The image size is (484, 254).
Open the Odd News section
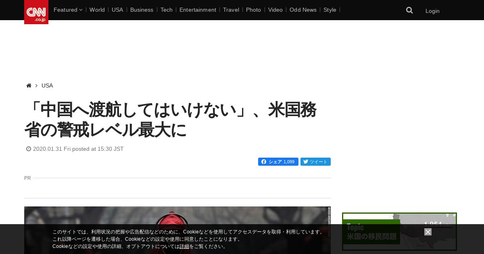pos(303,10)
